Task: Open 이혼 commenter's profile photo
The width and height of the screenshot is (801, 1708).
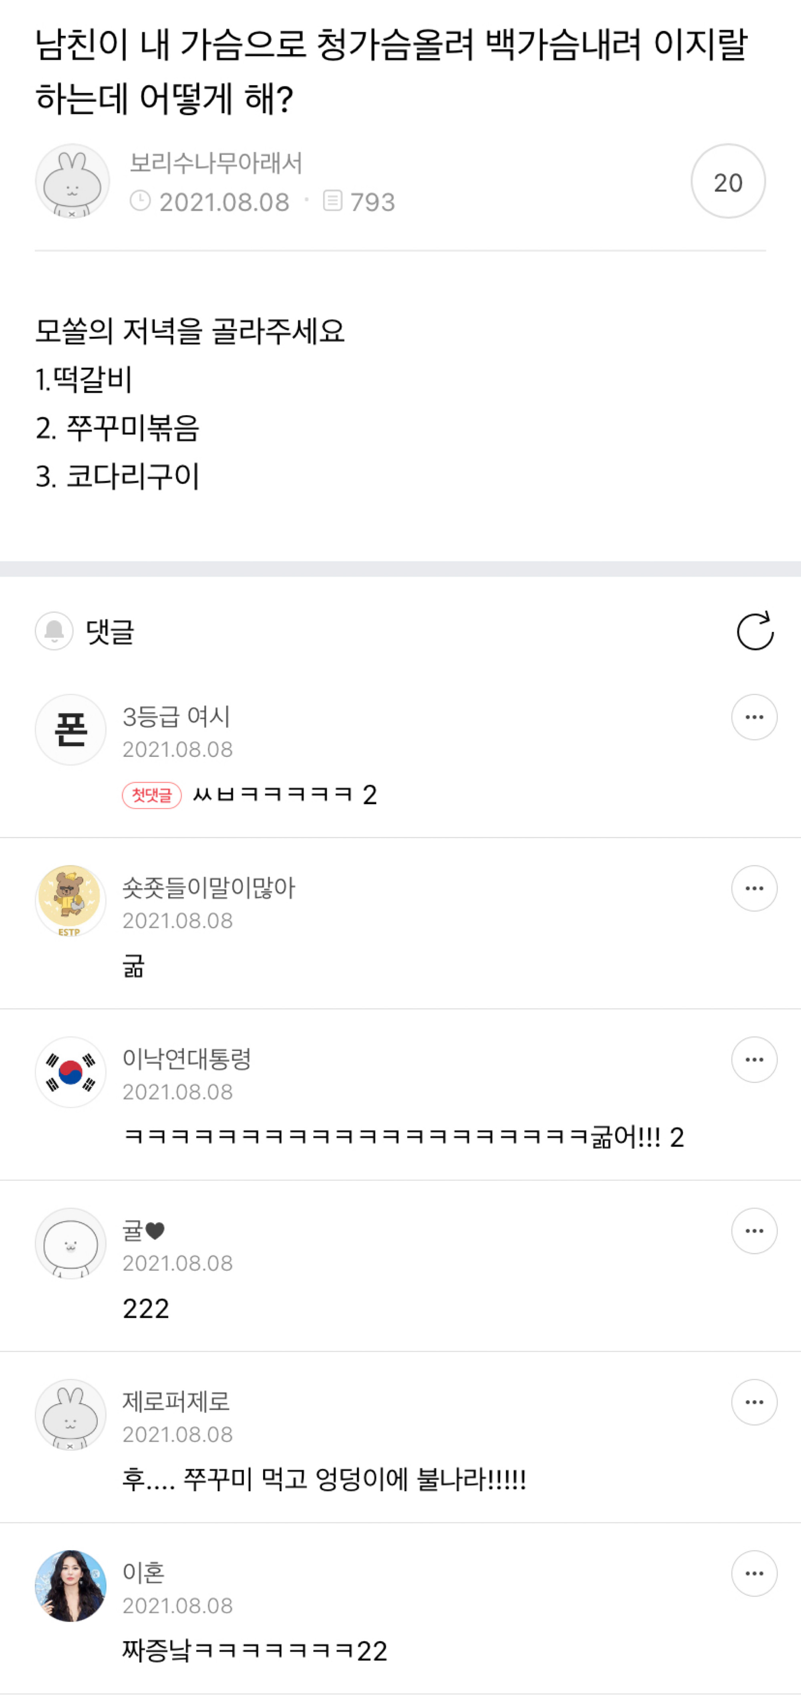Action: [70, 1586]
